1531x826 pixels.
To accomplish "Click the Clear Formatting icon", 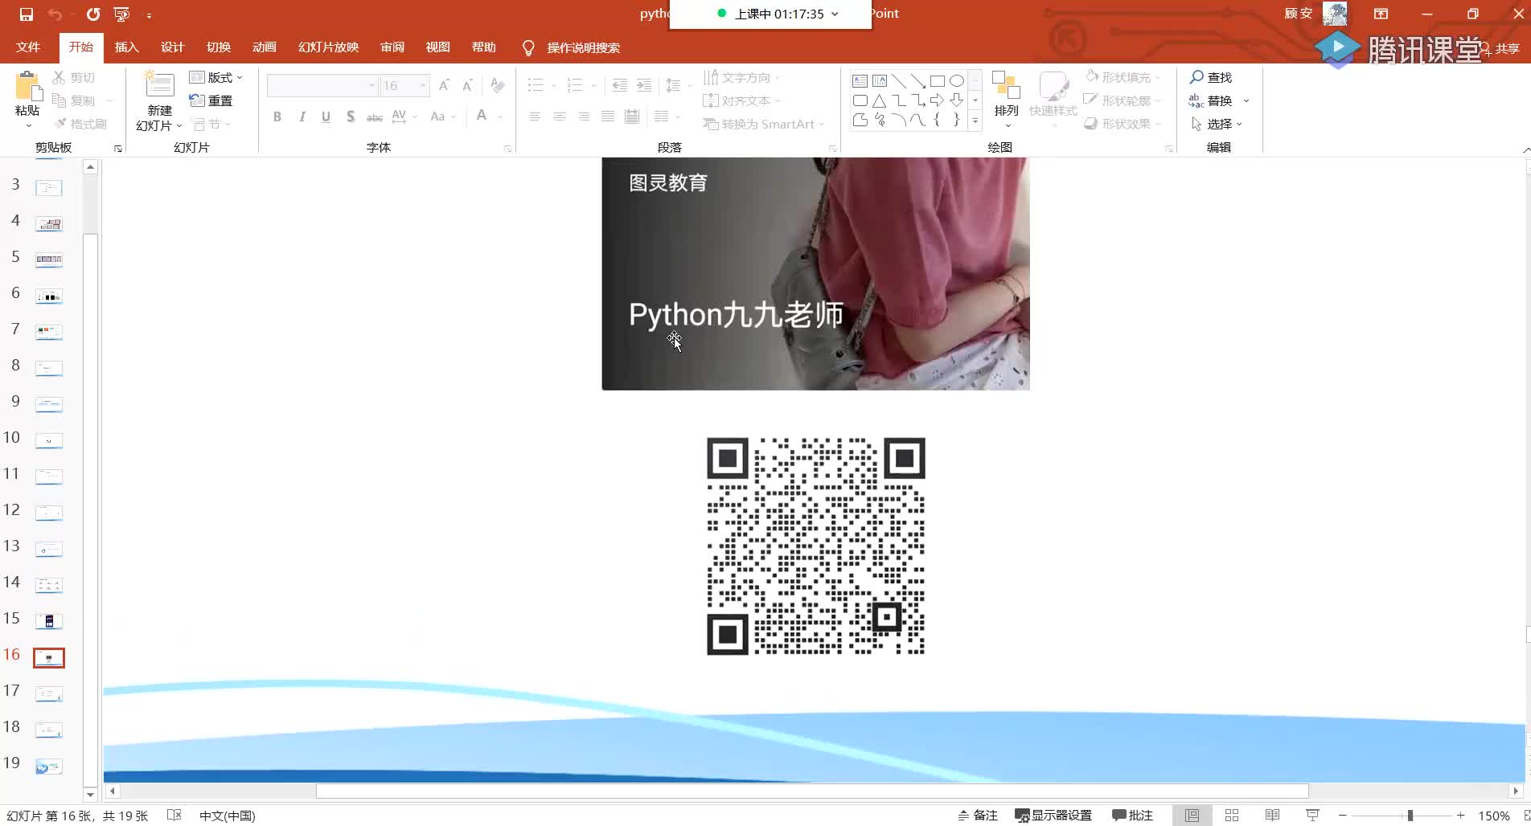I will click(498, 85).
